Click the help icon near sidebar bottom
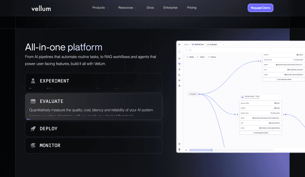305x177 pixels. 179,144
